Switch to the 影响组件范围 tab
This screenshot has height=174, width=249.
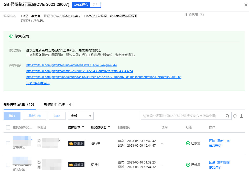tap(58, 104)
